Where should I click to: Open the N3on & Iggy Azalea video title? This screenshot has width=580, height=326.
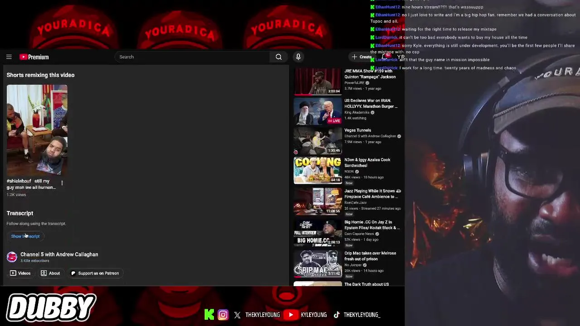pyautogui.click(x=367, y=163)
